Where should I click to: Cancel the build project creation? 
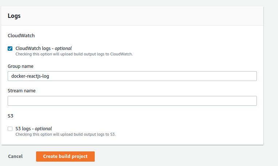tap(15, 156)
